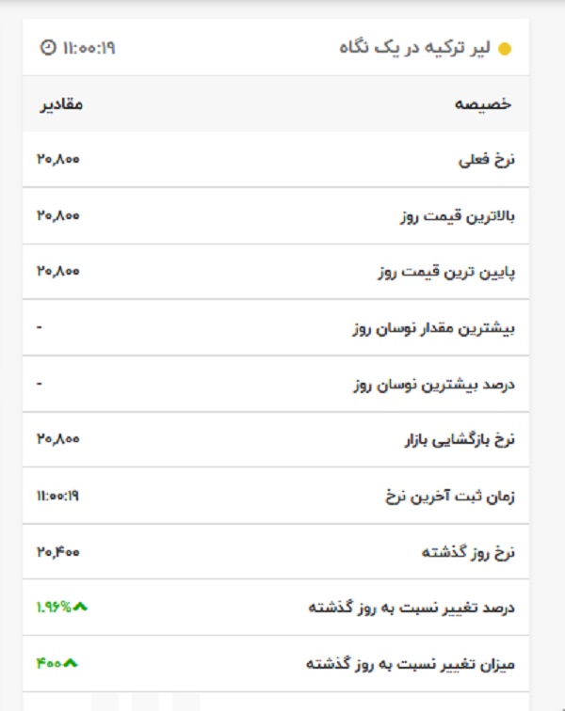Click the previous-day rate value 20,400
The width and height of the screenshot is (565, 711).
click(x=58, y=551)
